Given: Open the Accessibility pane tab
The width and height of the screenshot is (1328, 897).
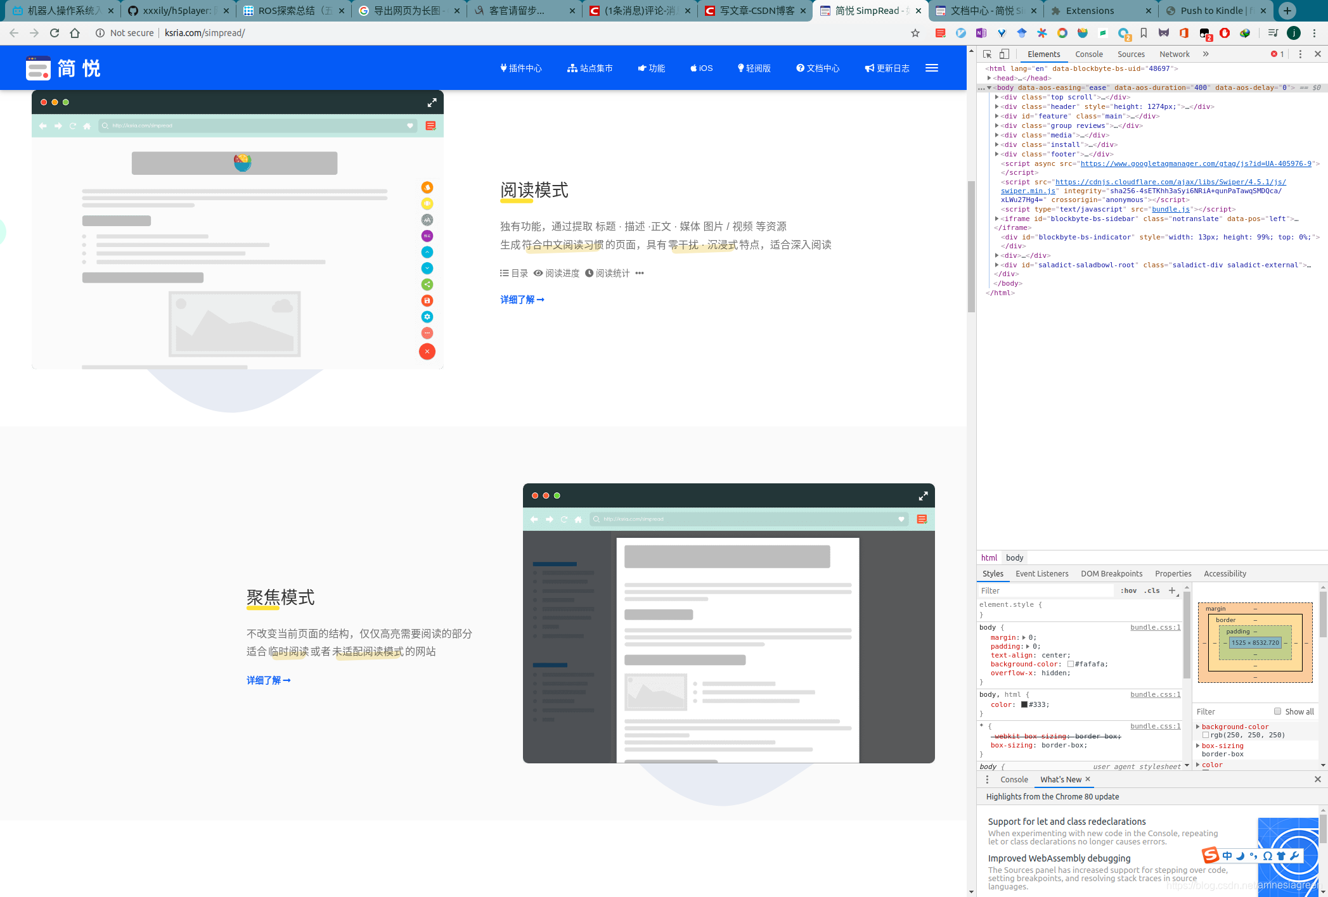Looking at the screenshot, I should click(x=1225, y=573).
